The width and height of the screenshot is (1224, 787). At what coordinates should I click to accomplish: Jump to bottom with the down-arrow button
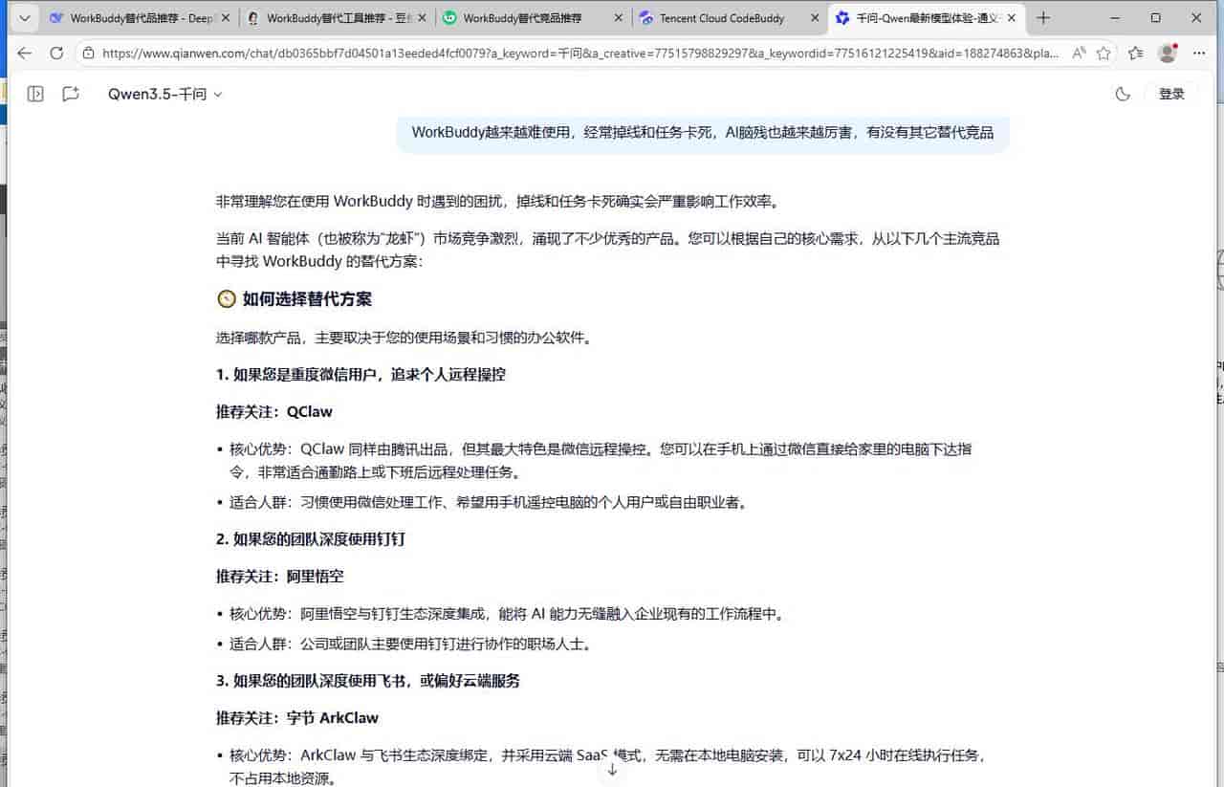pyautogui.click(x=612, y=769)
